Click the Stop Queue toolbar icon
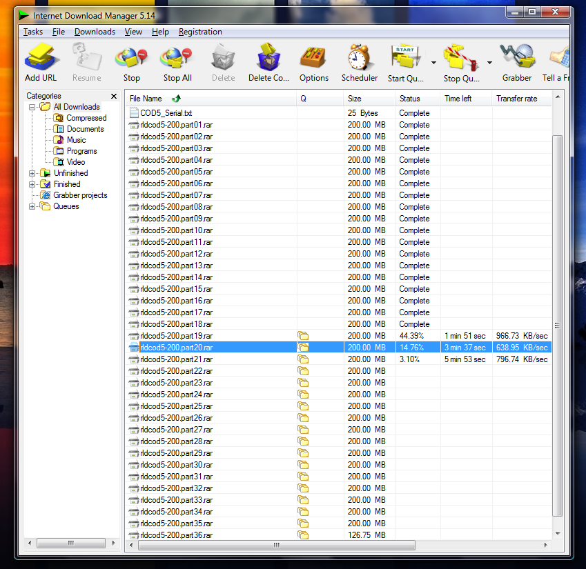Viewport: 586px width, 569px height. click(461, 57)
